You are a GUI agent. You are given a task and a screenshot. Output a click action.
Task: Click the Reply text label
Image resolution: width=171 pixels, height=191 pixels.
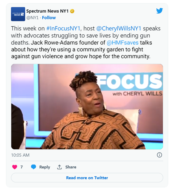pyautogui.click(x=45, y=167)
